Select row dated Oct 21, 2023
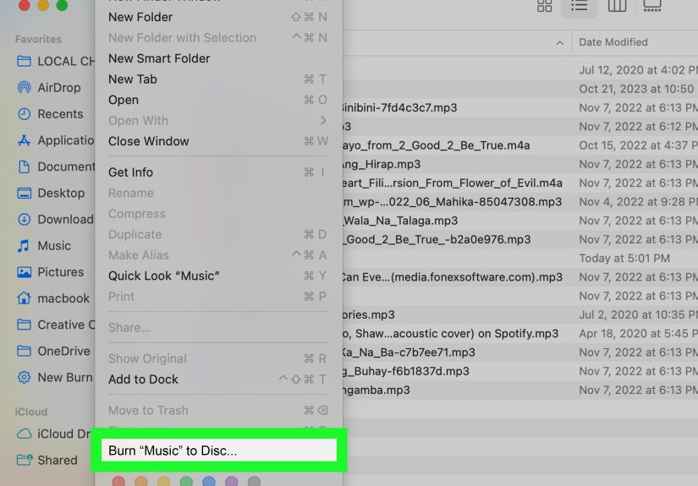The height and width of the screenshot is (486, 698). [x=520, y=89]
